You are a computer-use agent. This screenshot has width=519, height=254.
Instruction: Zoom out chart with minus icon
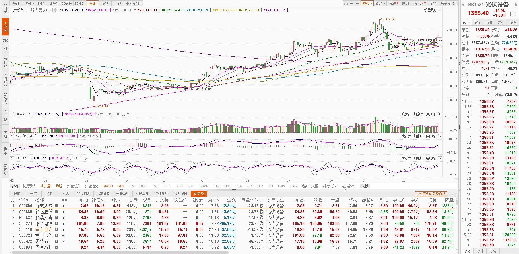coord(357,4)
